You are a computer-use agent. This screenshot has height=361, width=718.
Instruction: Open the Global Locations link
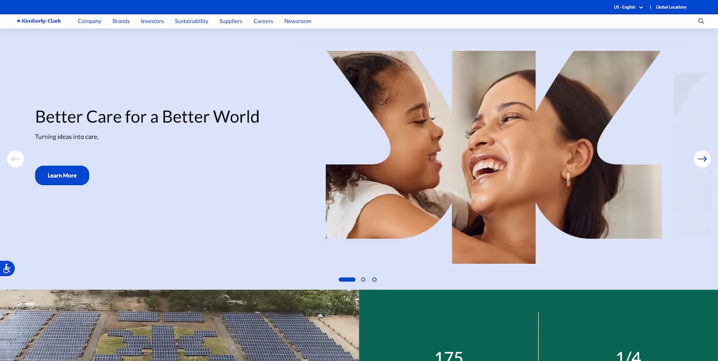click(x=671, y=7)
